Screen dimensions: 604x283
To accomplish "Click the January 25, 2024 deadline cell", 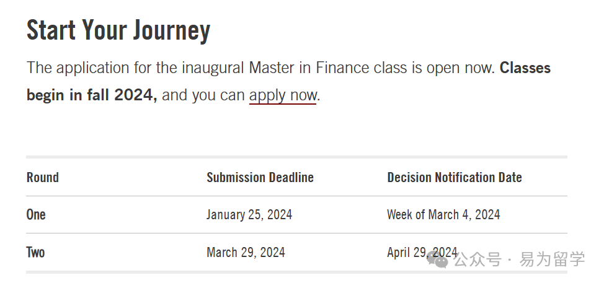I will [x=249, y=214].
